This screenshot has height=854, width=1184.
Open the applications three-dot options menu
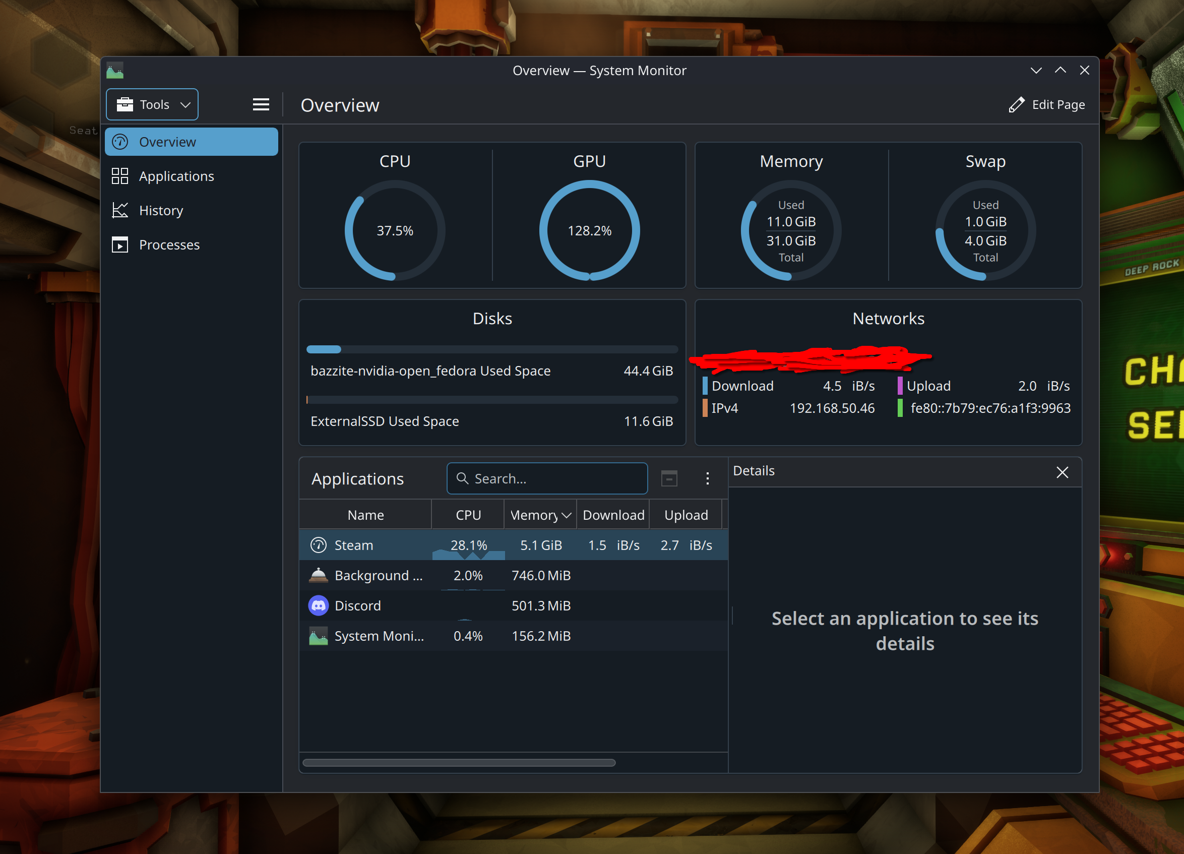point(707,478)
